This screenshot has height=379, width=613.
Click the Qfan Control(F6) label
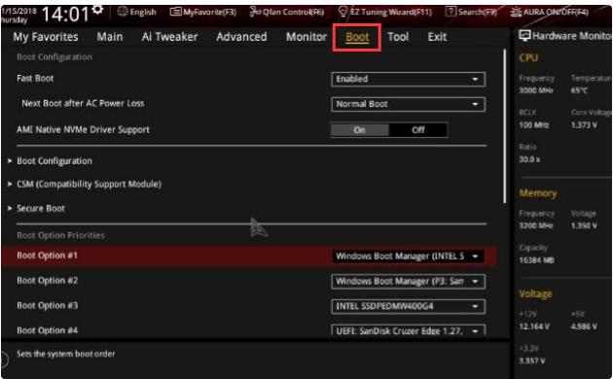click(294, 12)
